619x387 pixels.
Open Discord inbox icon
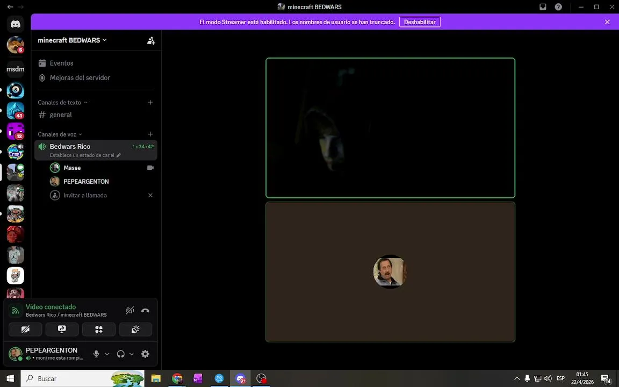coord(543,6)
